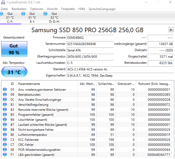The height and width of the screenshot is (159, 175).
Task: Click the Gut 98 % health status button
Action: coord(14,49)
